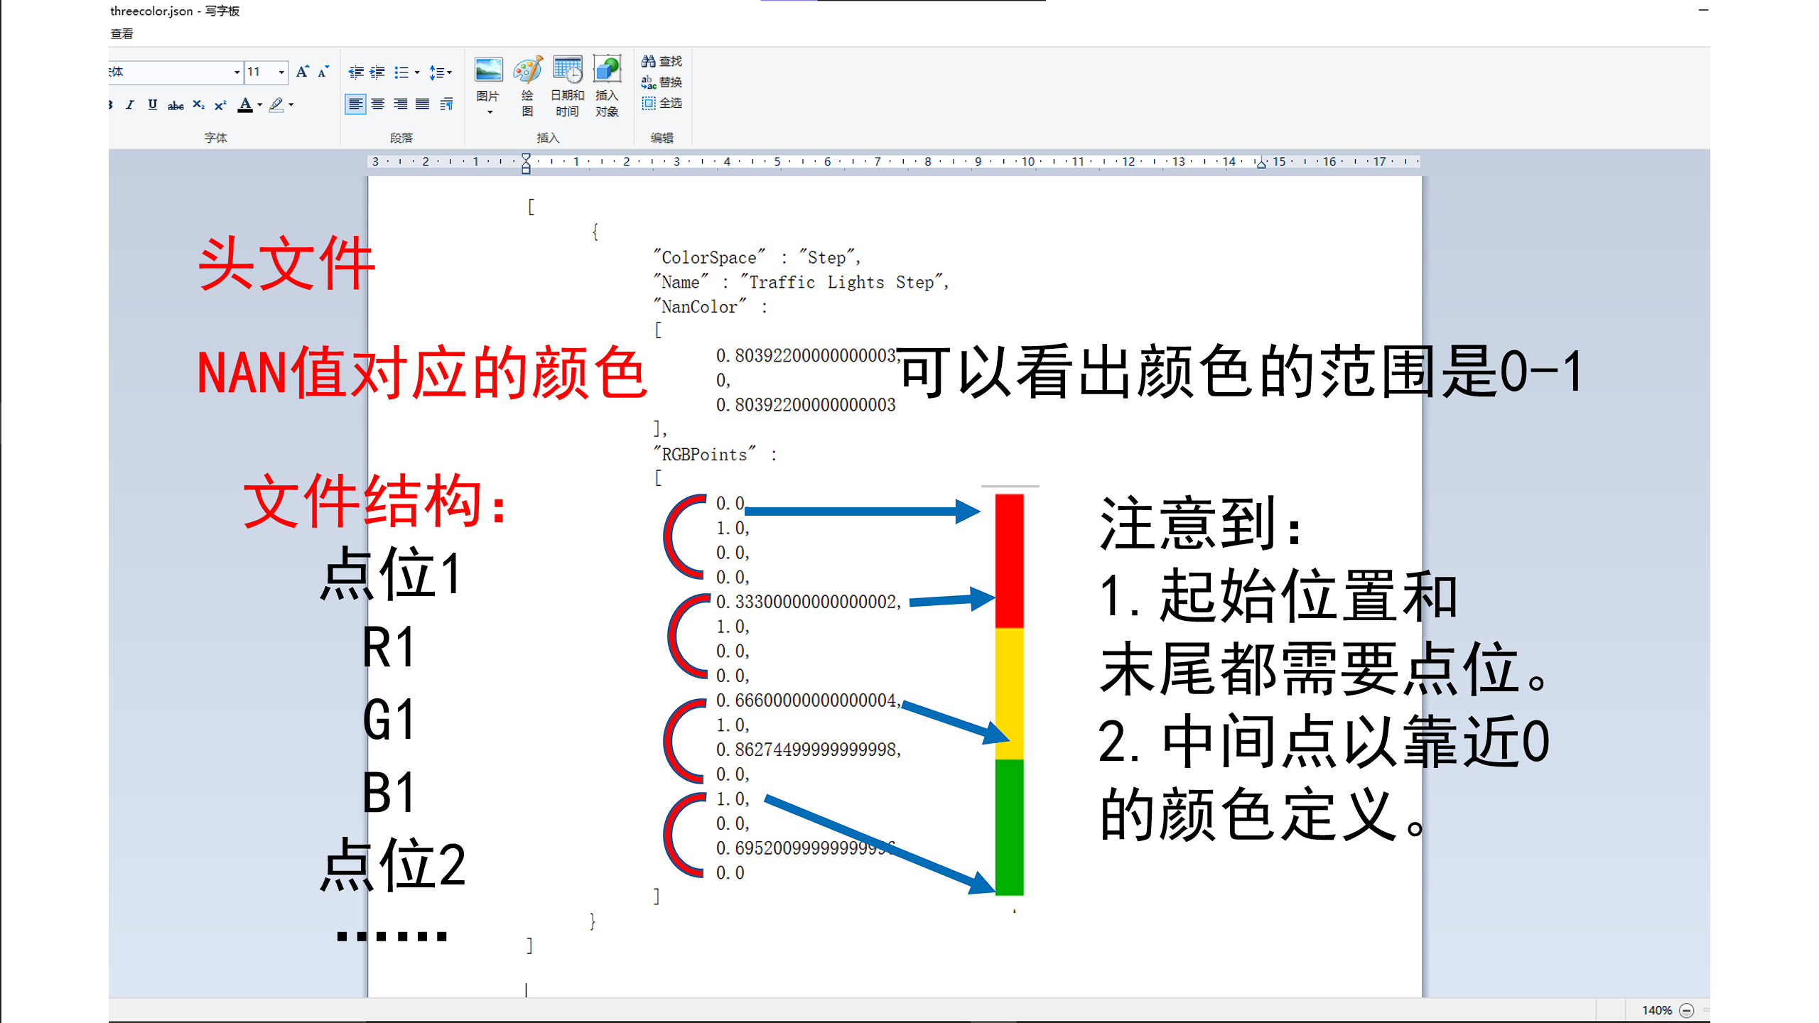Toggle strikethrough formatting
The height and width of the screenshot is (1023, 1819).
click(176, 105)
